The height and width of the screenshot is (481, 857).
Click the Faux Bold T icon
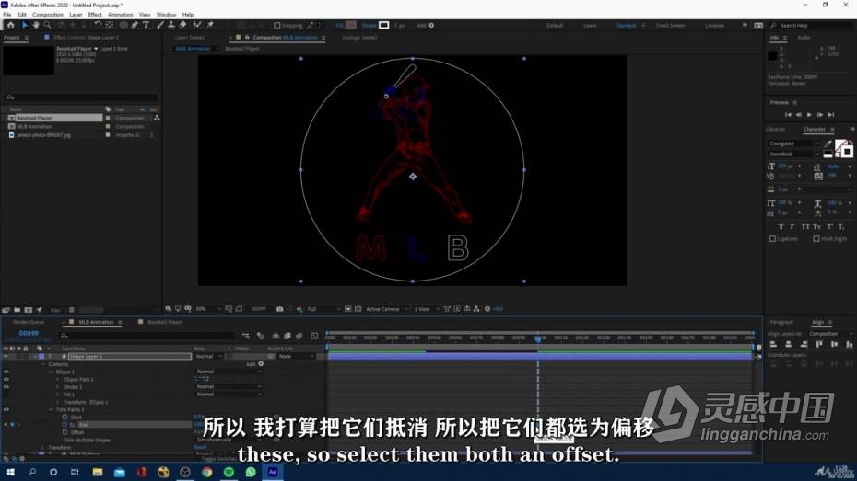click(x=781, y=227)
